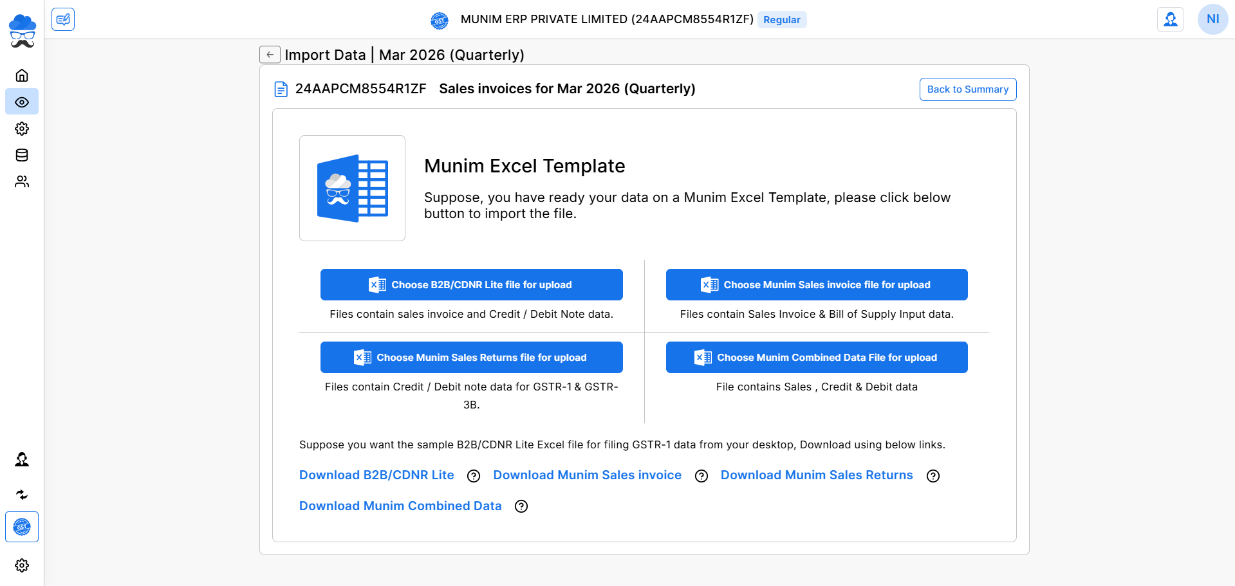Viewport: 1235px width, 586px height.
Task: Go back using the left arrow button
Action: point(270,55)
